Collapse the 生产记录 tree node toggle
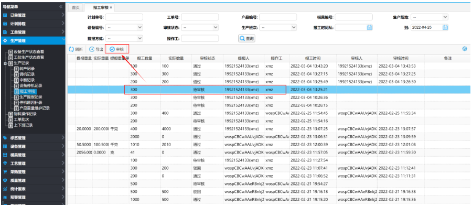The width and height of the screenshot is (472, 207). [x=5, y=63]
